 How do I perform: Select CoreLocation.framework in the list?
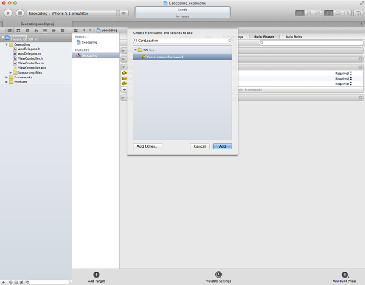click(182, 57)
